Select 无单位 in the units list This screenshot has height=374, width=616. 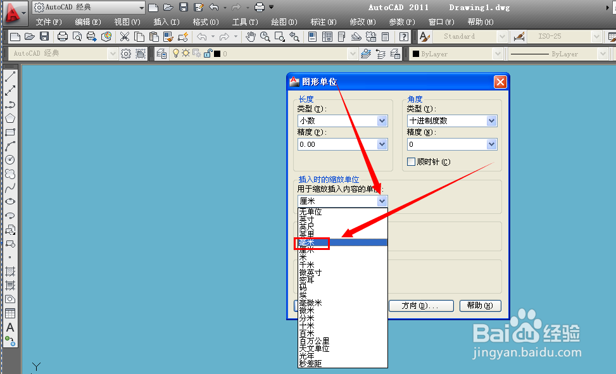(343, 212)
